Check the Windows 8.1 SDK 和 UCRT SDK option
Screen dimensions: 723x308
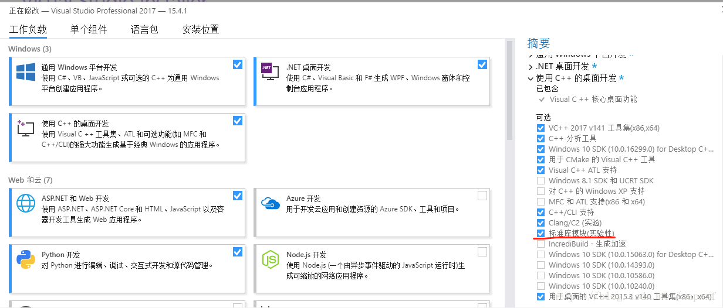point(540,181)
